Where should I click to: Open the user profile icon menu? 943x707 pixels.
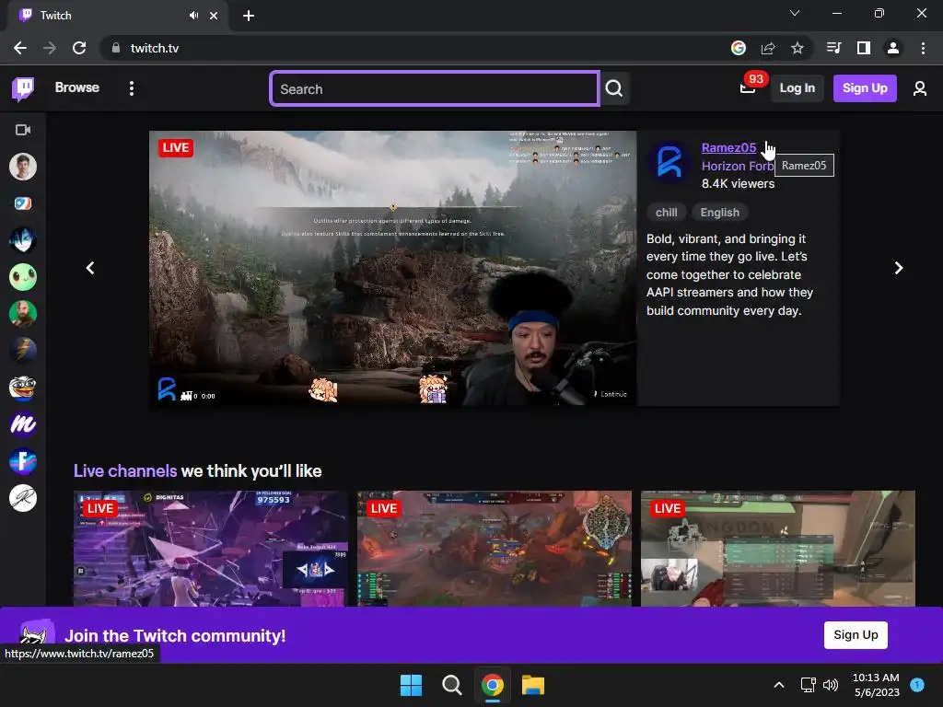click(919, 88)
